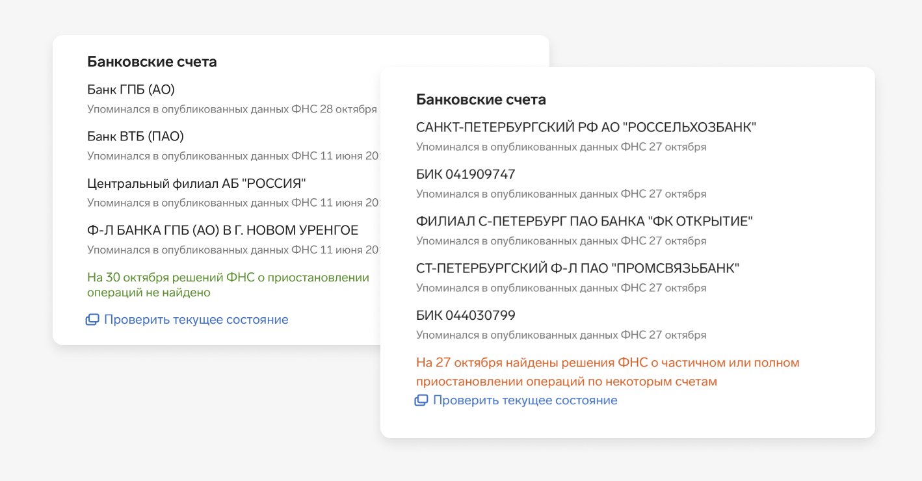922x481 pixels.
Task: Click Центральный филиал АБ "РОССИЯ" account
Action: click(196, 183)
